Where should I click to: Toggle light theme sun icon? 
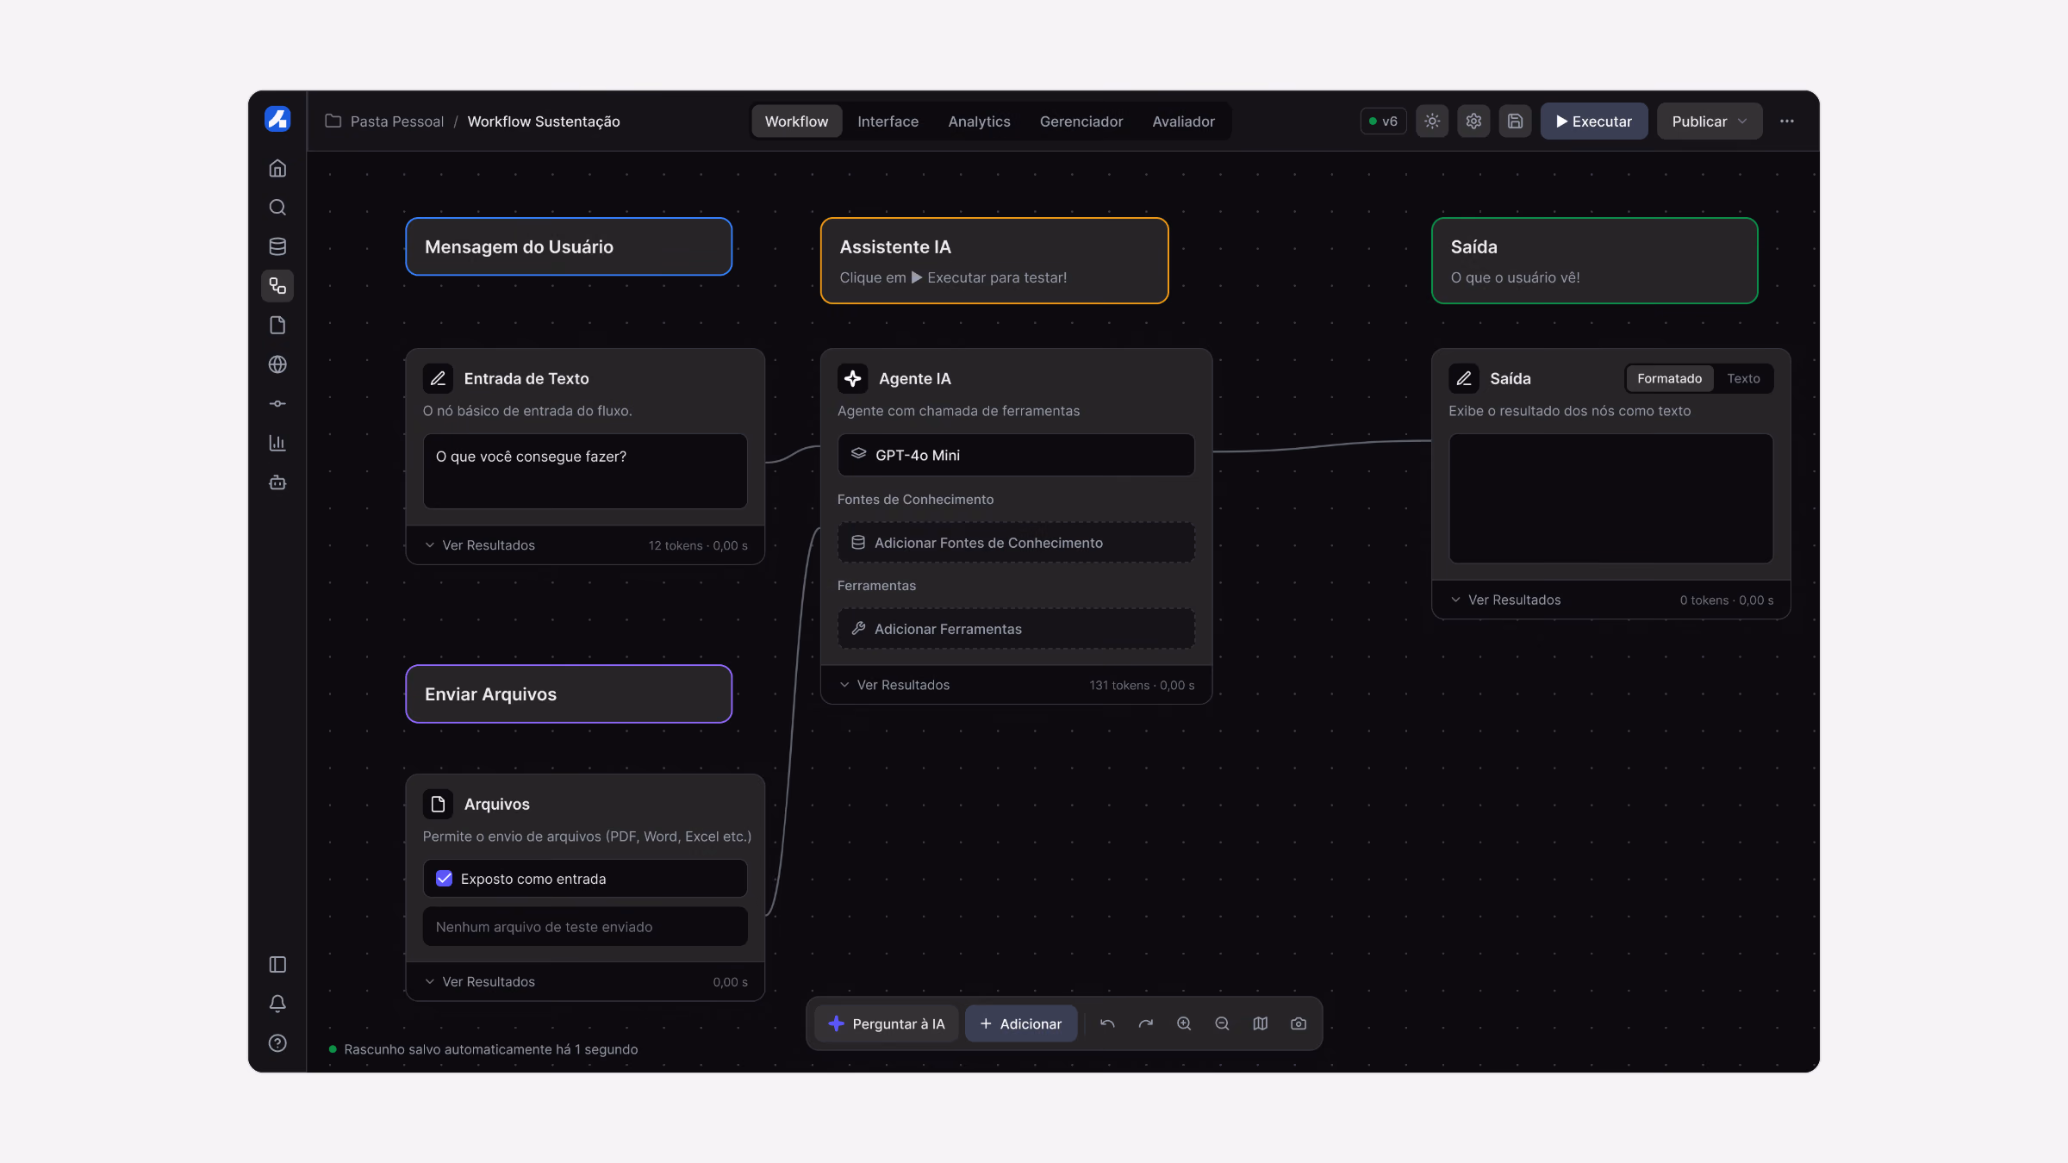pos(1432,121)
